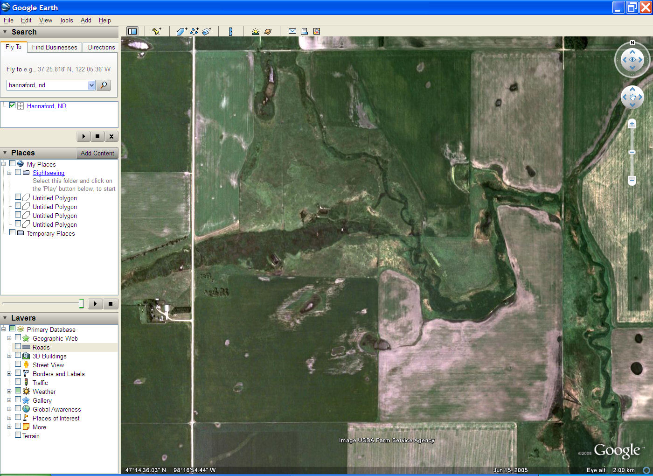Open the View menu

tap(46, 21)
